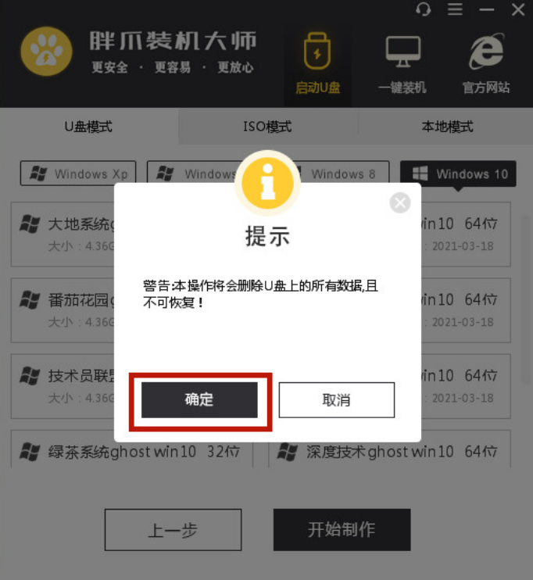
Task: Choose 绿茶系统ghost win10 32位 item
Action: [x=131, y=449]
